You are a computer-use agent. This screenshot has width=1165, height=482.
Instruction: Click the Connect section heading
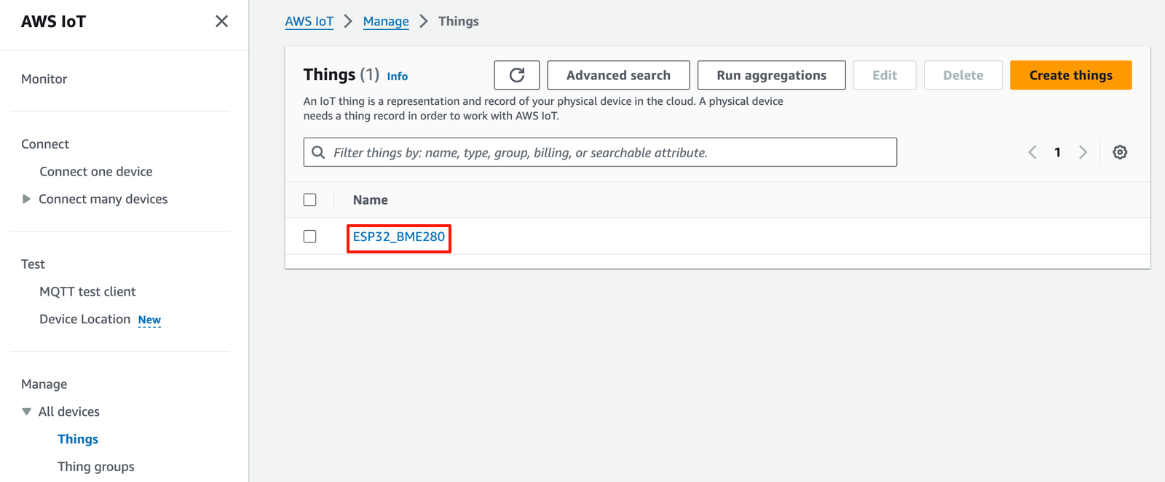[x=45, y=144]
